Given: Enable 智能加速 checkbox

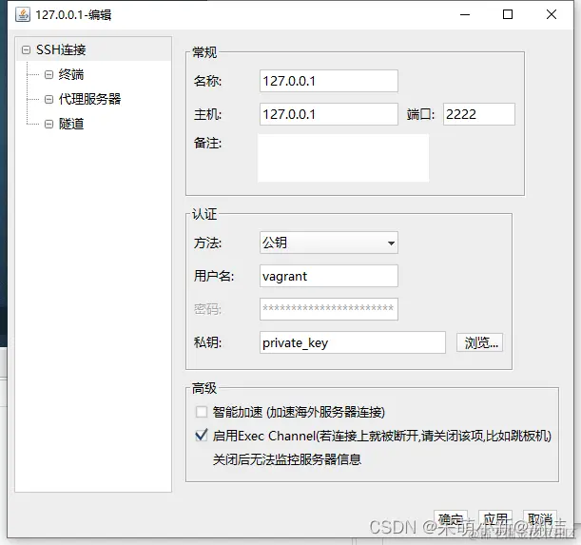Looking at the screenshot, I should [x=202, y=412].
